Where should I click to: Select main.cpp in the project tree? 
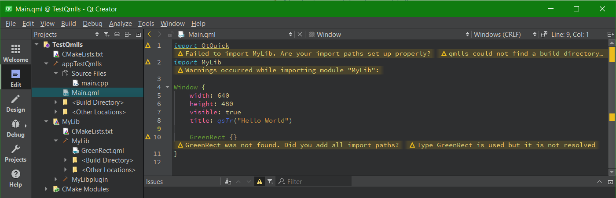pyautogui.click(x=95, y=83)
